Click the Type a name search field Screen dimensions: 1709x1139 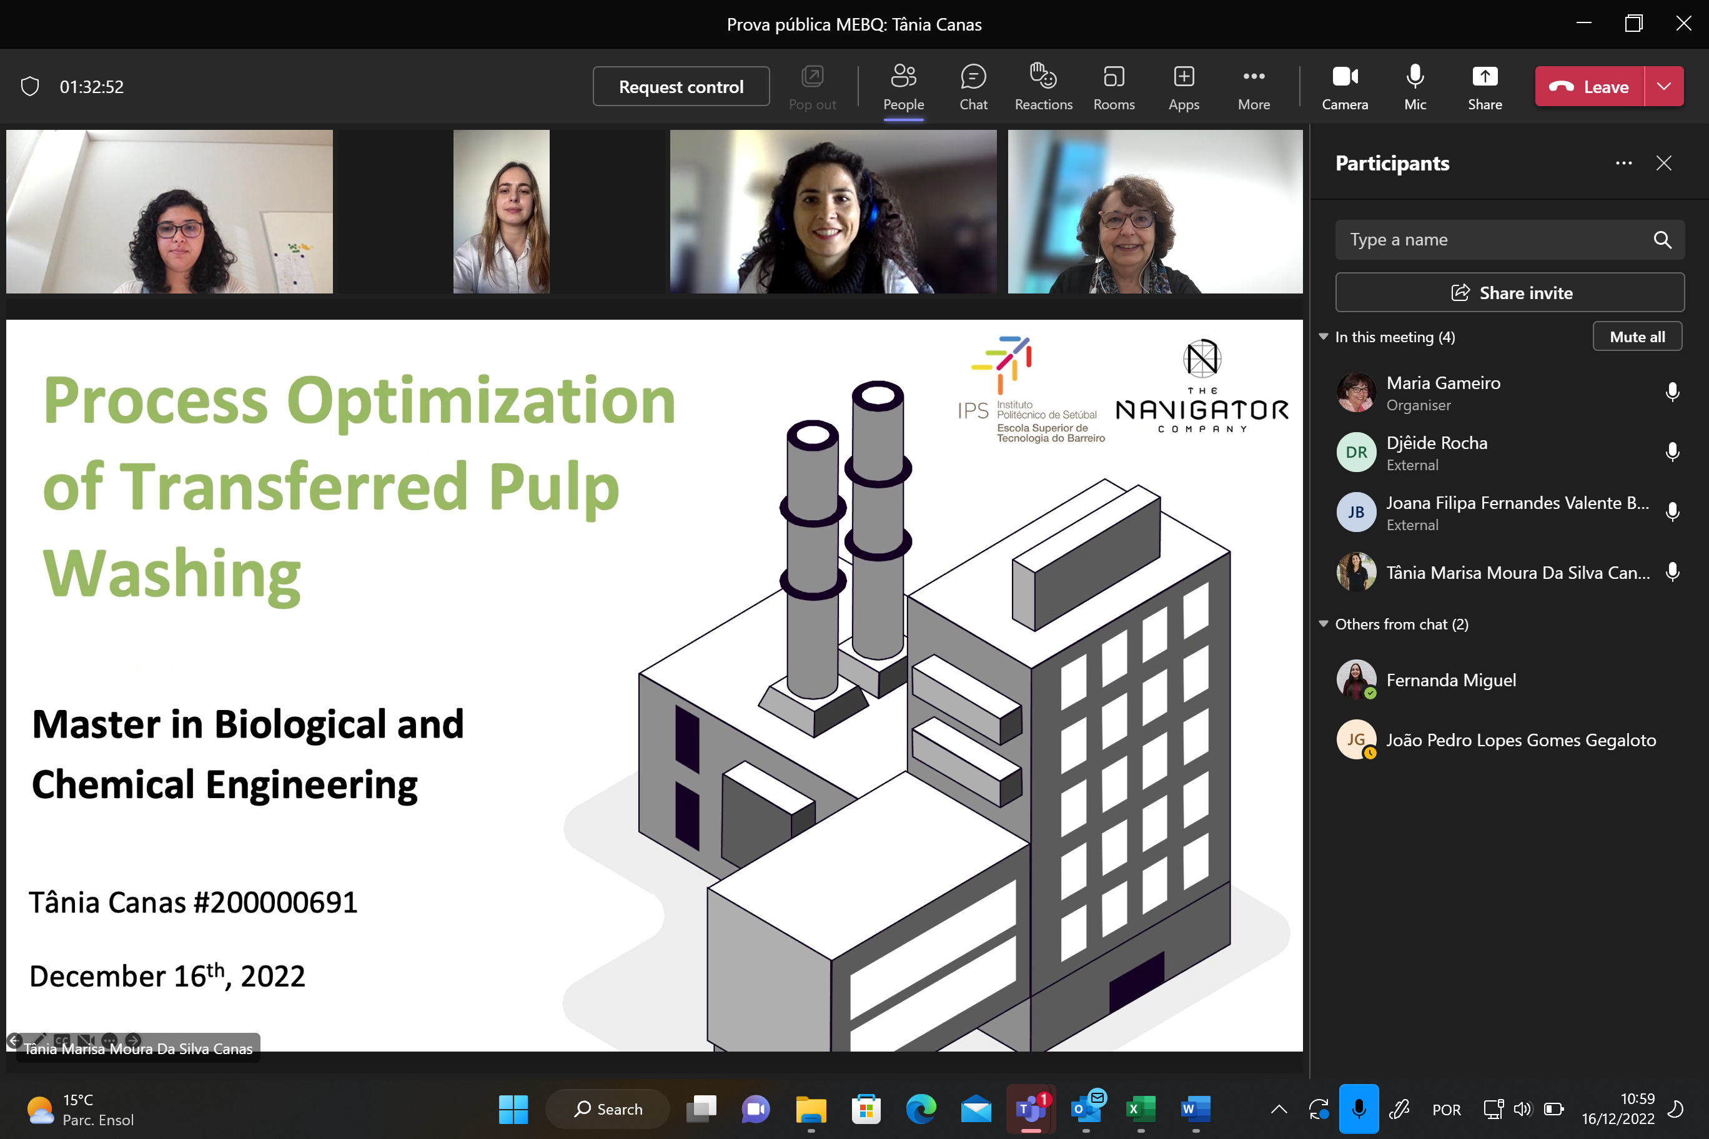1497,240
